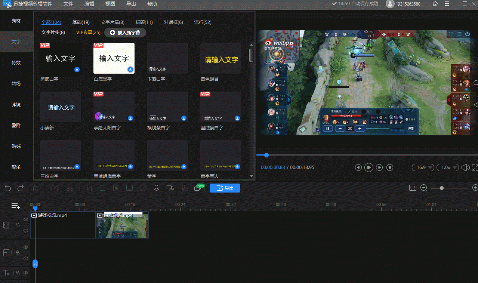Screen dimensions: 478x283
Task: Switch to the 标题(11) tab
Action: click(144, 22)
